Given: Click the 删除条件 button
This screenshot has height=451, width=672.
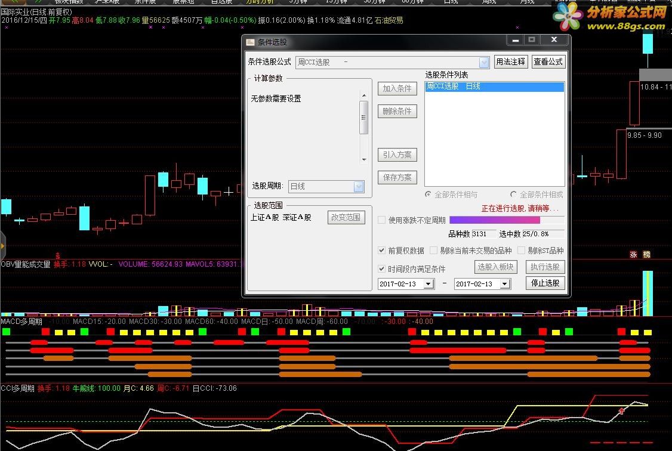Looking at the screenshot, I should (x=397, y=112).
